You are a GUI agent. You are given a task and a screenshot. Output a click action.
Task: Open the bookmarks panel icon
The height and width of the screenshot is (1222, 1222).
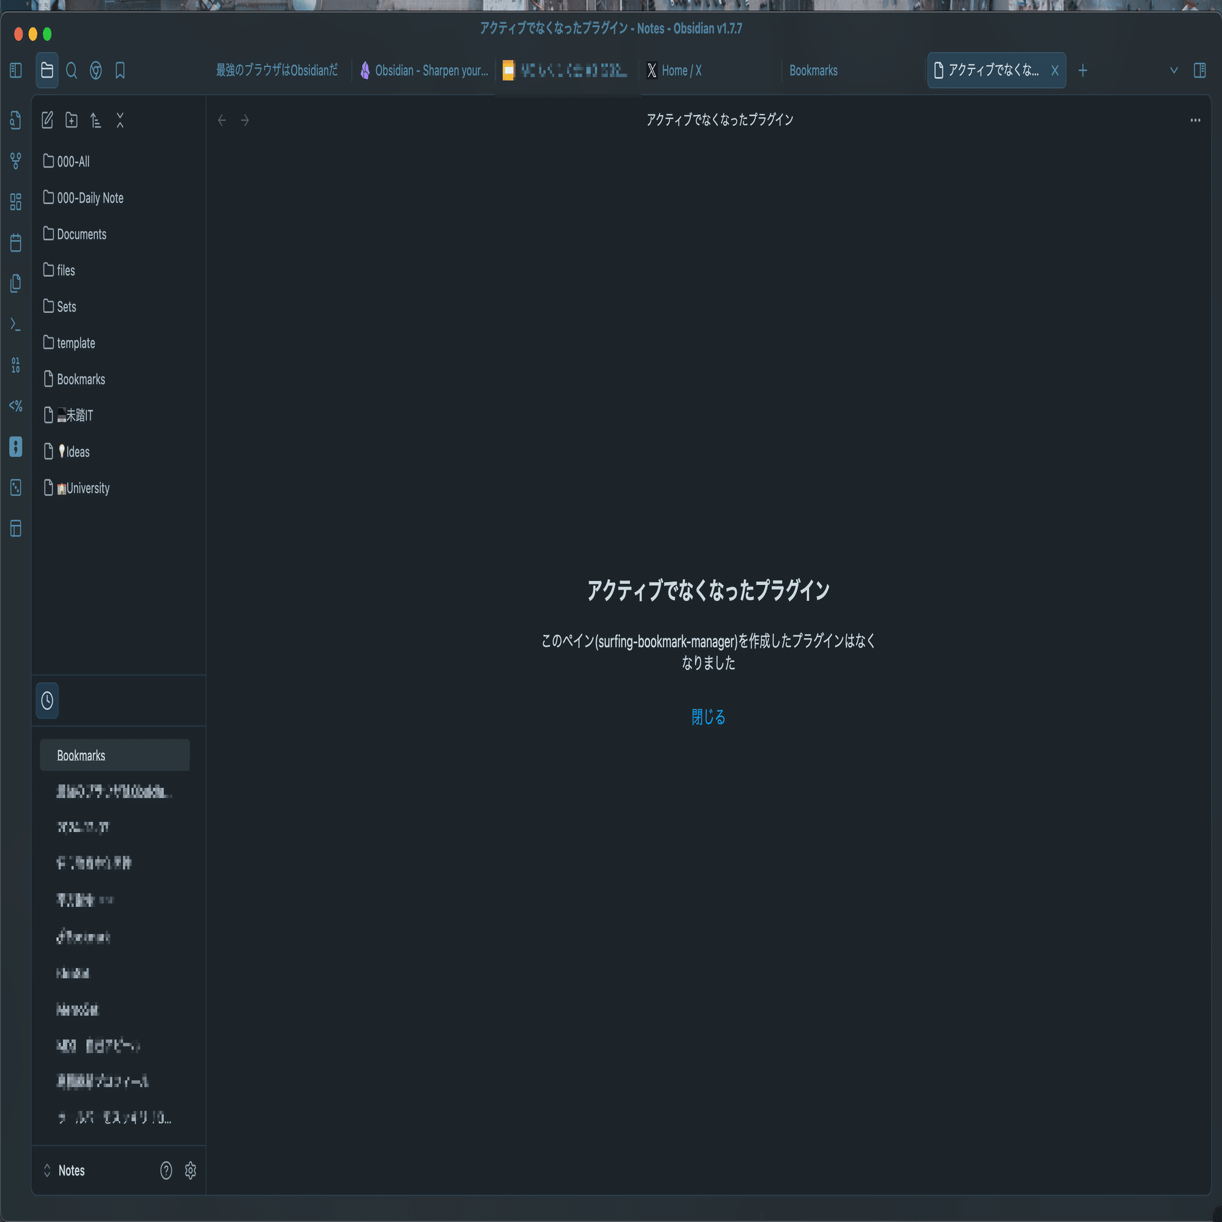coord(120,70)
